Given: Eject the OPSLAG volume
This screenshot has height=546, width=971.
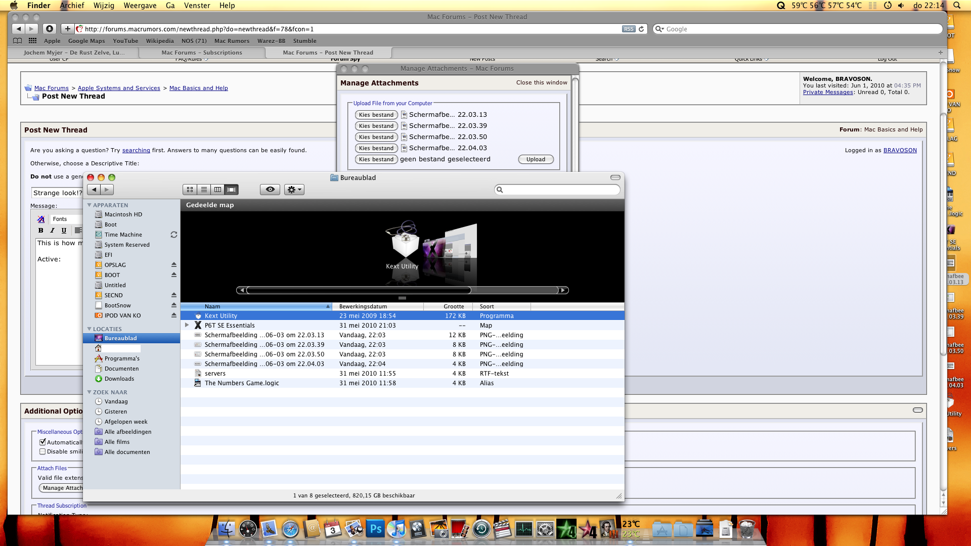Looking at the screenshot, I should coord(174,265).
